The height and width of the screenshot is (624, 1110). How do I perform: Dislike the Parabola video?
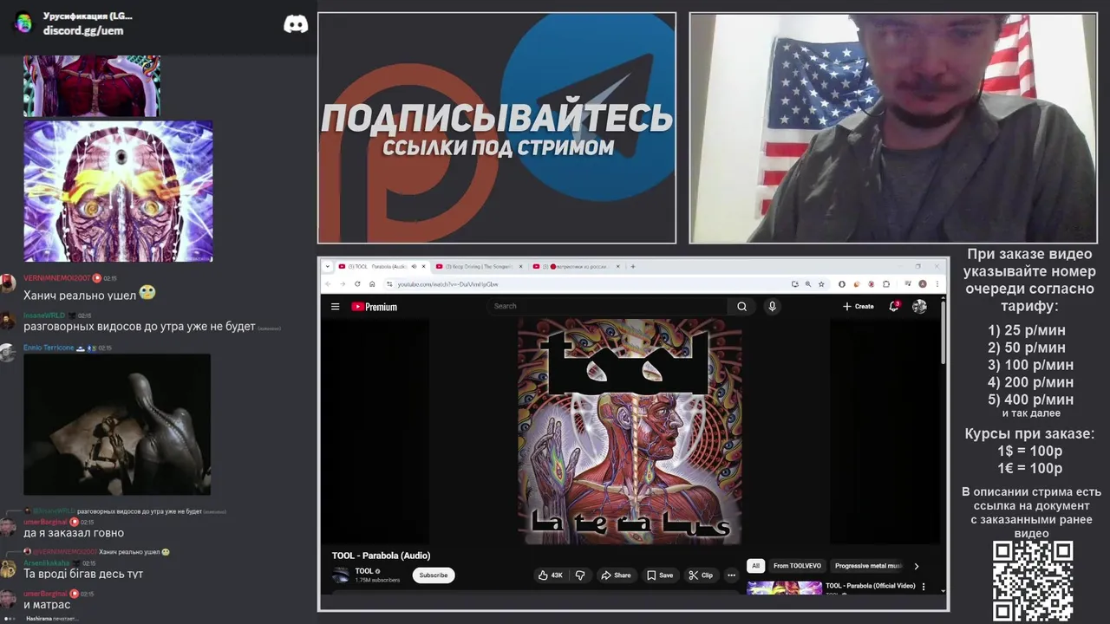pyautogui.click(x=580, y=575)
